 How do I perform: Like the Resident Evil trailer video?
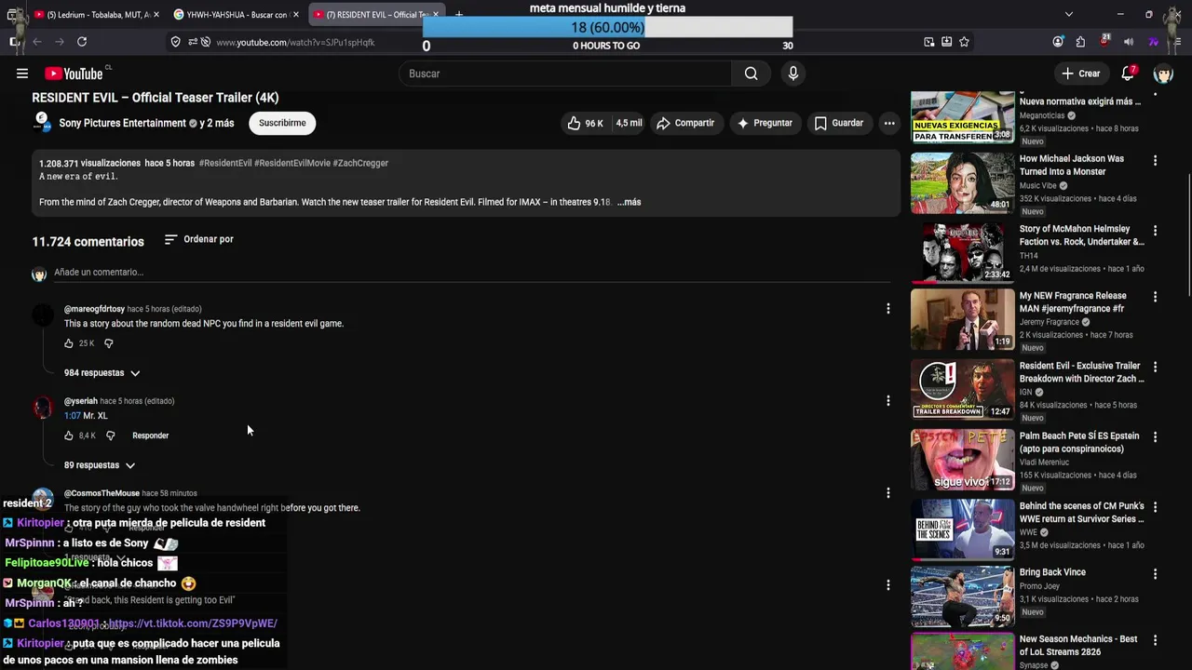pyautogui.click(x=585, y=123)
